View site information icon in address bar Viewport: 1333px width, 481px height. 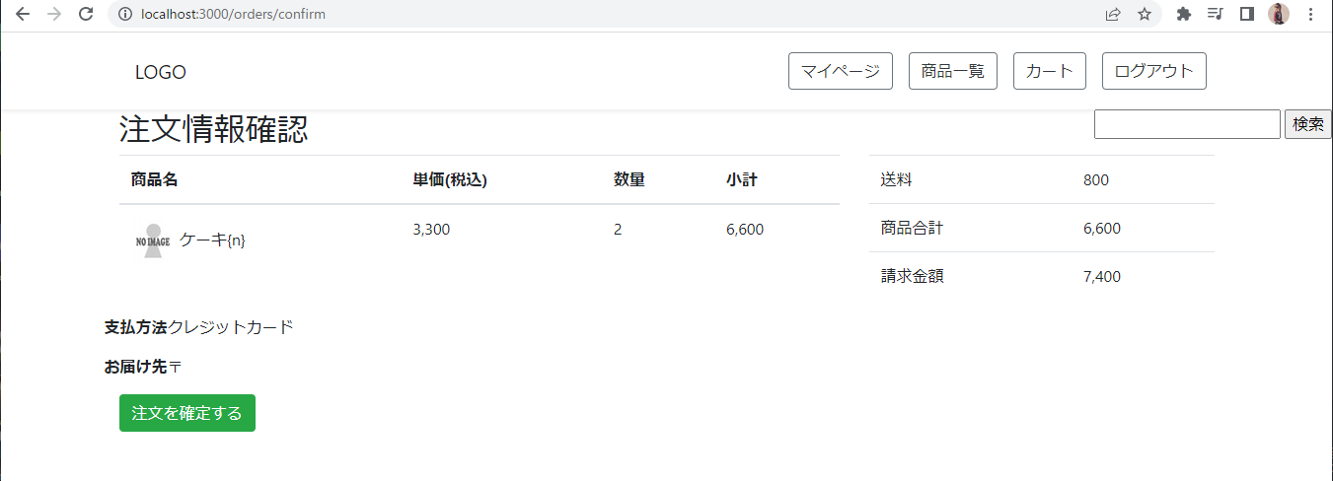pos(124,14)
